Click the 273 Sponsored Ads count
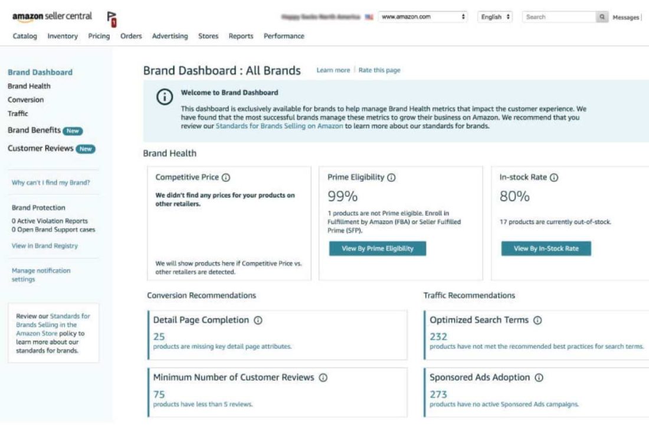 (x=438, y=395)
